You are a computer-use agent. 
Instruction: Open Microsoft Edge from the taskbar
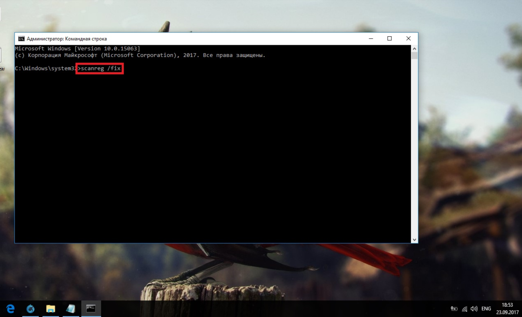(x=10, y=309)
